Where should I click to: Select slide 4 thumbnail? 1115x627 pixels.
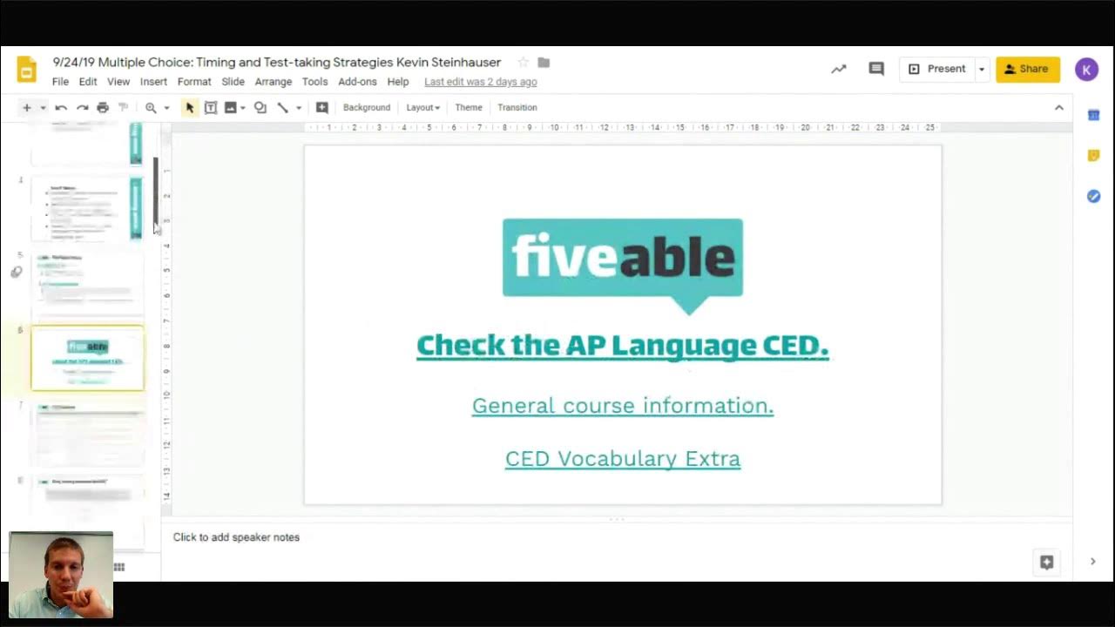point(87,209)
